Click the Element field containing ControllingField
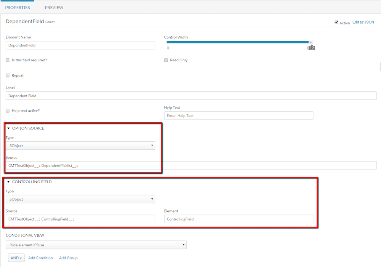381x267 pixels. tap(239, 219)
